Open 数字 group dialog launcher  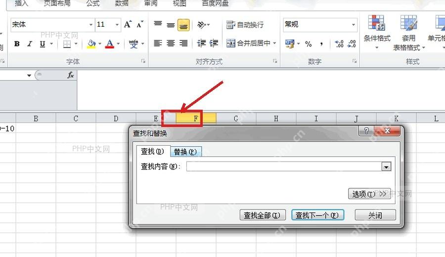355,61
